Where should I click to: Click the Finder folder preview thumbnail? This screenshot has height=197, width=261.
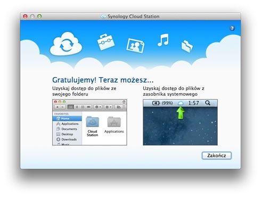89,122
